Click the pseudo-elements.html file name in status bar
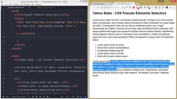This screenshot has width=177, height=99. pos(19,97)
